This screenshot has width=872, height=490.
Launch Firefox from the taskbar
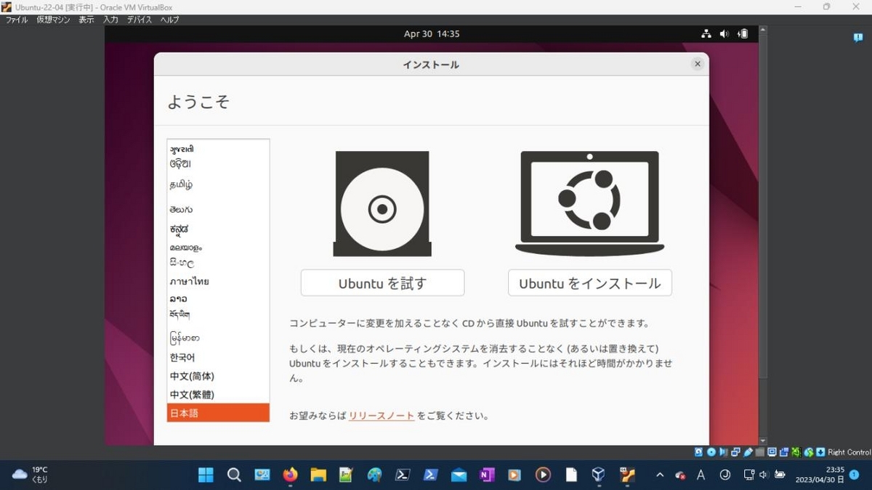[290, 475]
